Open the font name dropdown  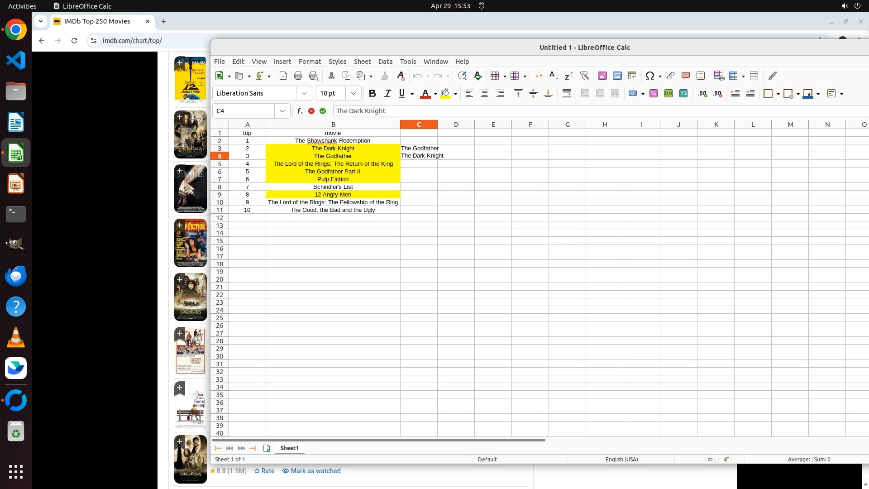pos(304,93)
